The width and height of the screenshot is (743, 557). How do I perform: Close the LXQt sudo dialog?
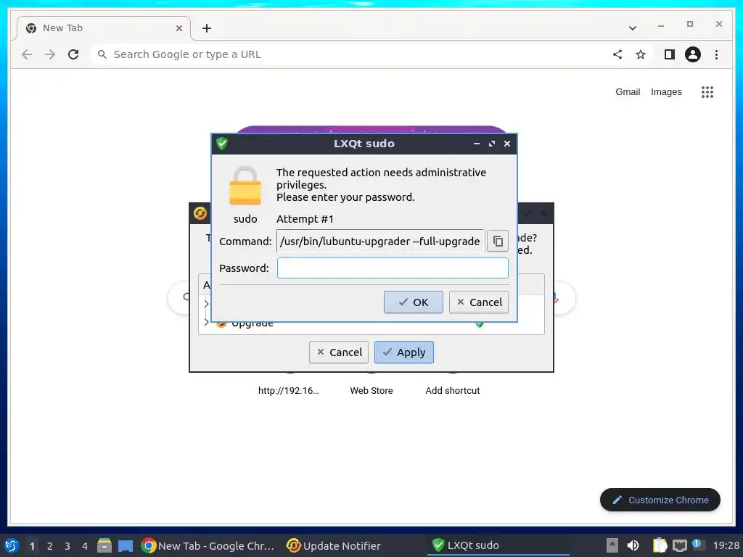pos(506,144)
